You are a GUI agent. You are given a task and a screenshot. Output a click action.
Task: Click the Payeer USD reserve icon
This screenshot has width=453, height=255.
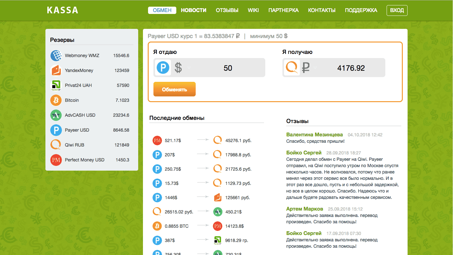click(56, 130)
